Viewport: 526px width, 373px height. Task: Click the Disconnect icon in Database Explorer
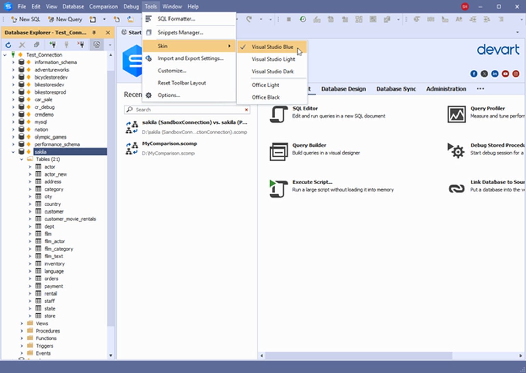pyautogui.click(x=81, y=45)
